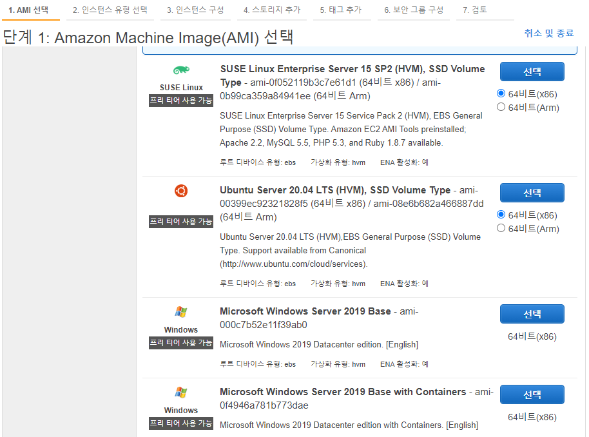Click Microsoft Windows 2019 Datacenter edition. [English] description
The height and width of the screenshot is (437, 589).
coord(319,344)
